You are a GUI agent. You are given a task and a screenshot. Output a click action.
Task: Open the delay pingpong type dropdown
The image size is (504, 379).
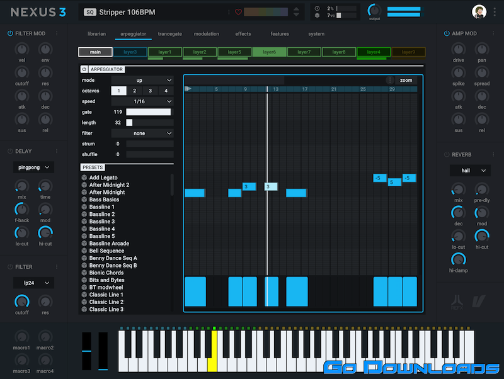[33, 167]
